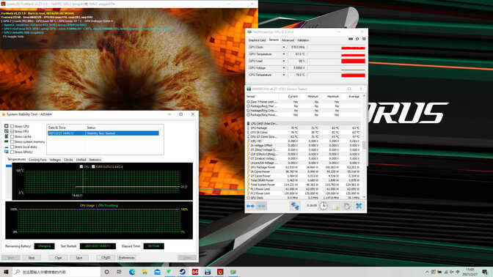Image resolution: width=493 pixels, height=277 pixels.
Task: Open the Windows Start menu
Action: point(6,272)
